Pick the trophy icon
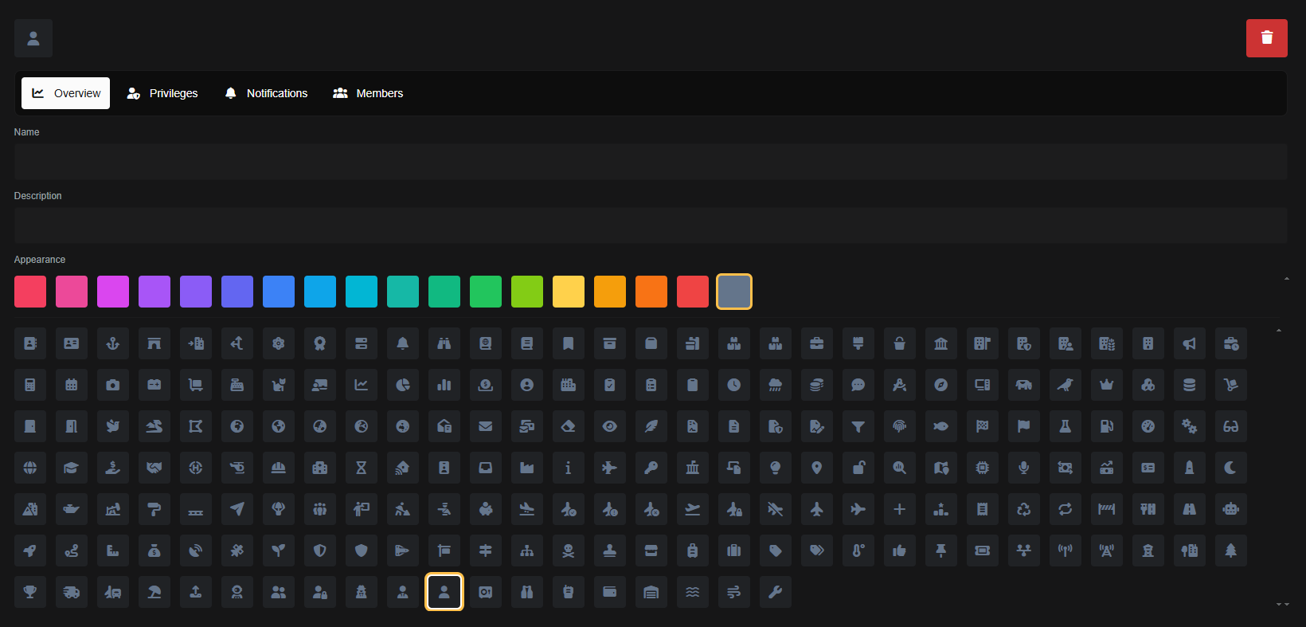 pyautogui.click(x=30, y=592)
